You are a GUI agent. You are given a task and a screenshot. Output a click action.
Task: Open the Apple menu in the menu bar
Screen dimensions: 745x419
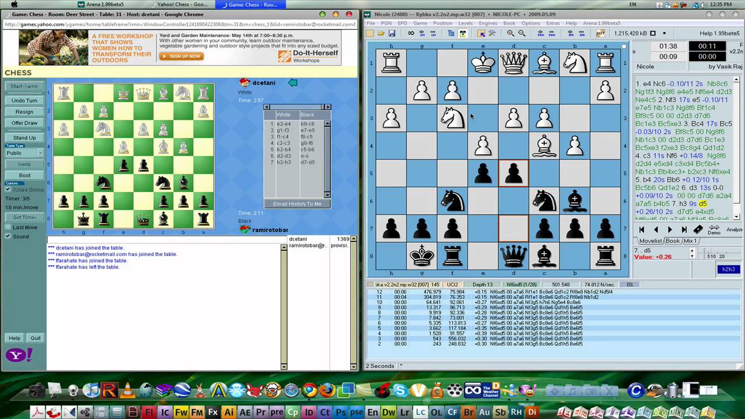click(x=13, y=5)
